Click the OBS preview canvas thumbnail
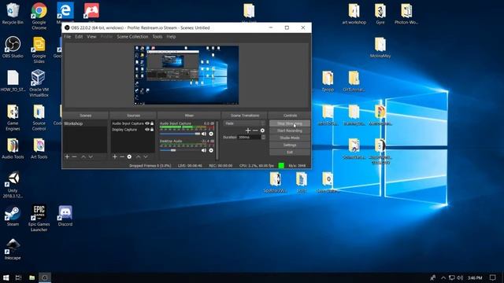This screenshot has width=504, height=283. point(187,75)
